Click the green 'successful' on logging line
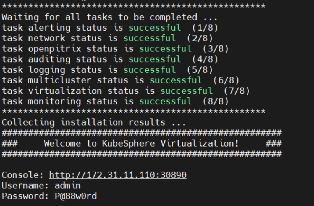The width and height of the screenshot is (314, 206). [x=149, y=70]
